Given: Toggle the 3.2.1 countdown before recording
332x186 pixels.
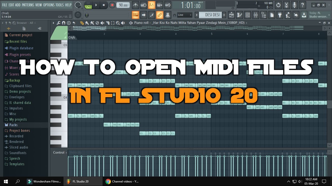Looking at the screenshot, I should click(151, 5).
